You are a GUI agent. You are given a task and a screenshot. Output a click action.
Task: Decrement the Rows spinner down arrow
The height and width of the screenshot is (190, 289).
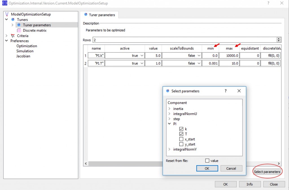(x=279, y=41)
